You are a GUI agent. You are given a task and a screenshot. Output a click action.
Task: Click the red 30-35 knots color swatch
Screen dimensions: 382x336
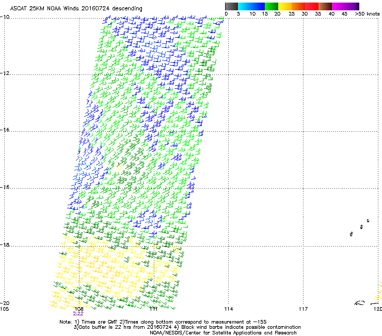tap(312, 6)
